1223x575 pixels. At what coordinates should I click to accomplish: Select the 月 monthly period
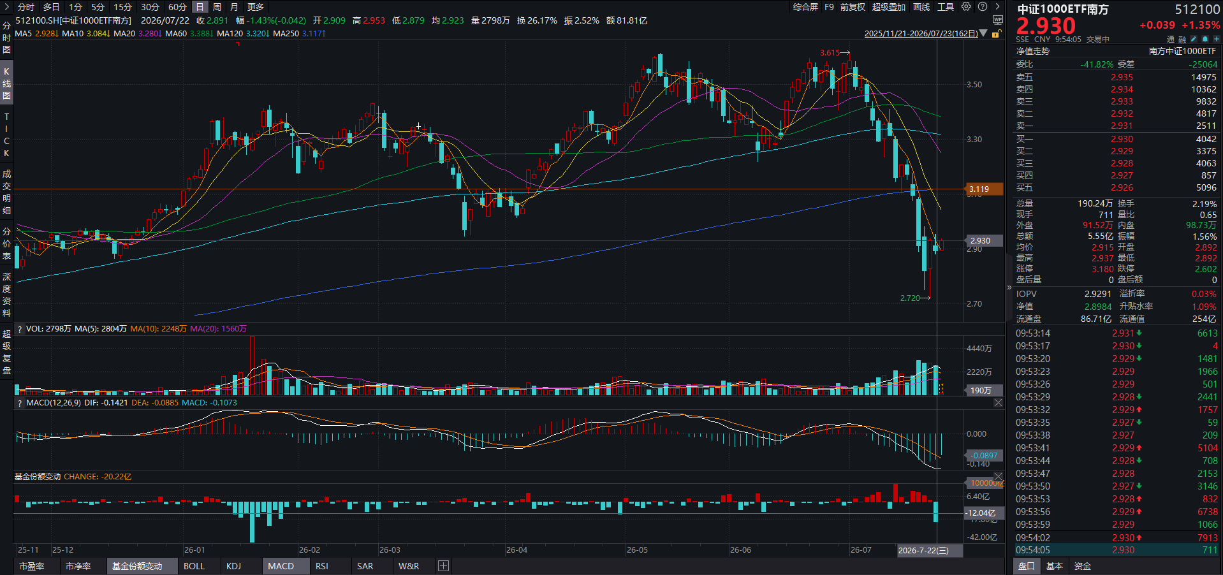234,7
